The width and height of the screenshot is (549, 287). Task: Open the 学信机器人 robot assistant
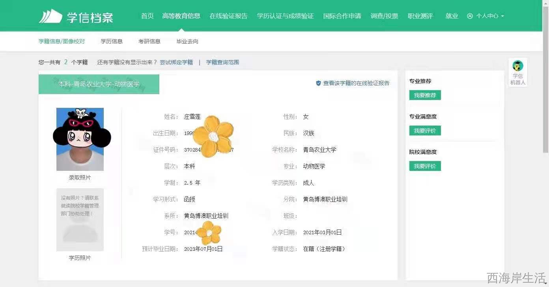tap(517, 72)
